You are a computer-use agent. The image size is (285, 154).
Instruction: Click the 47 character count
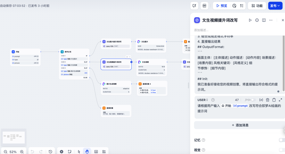click(x=237, y=100)
